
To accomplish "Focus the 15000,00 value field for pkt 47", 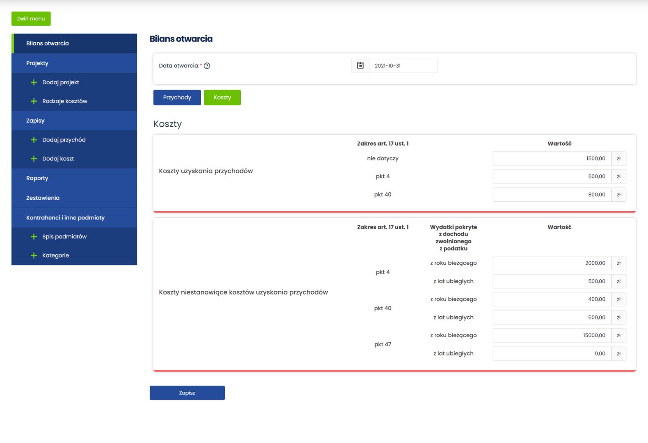I will 552,336.
